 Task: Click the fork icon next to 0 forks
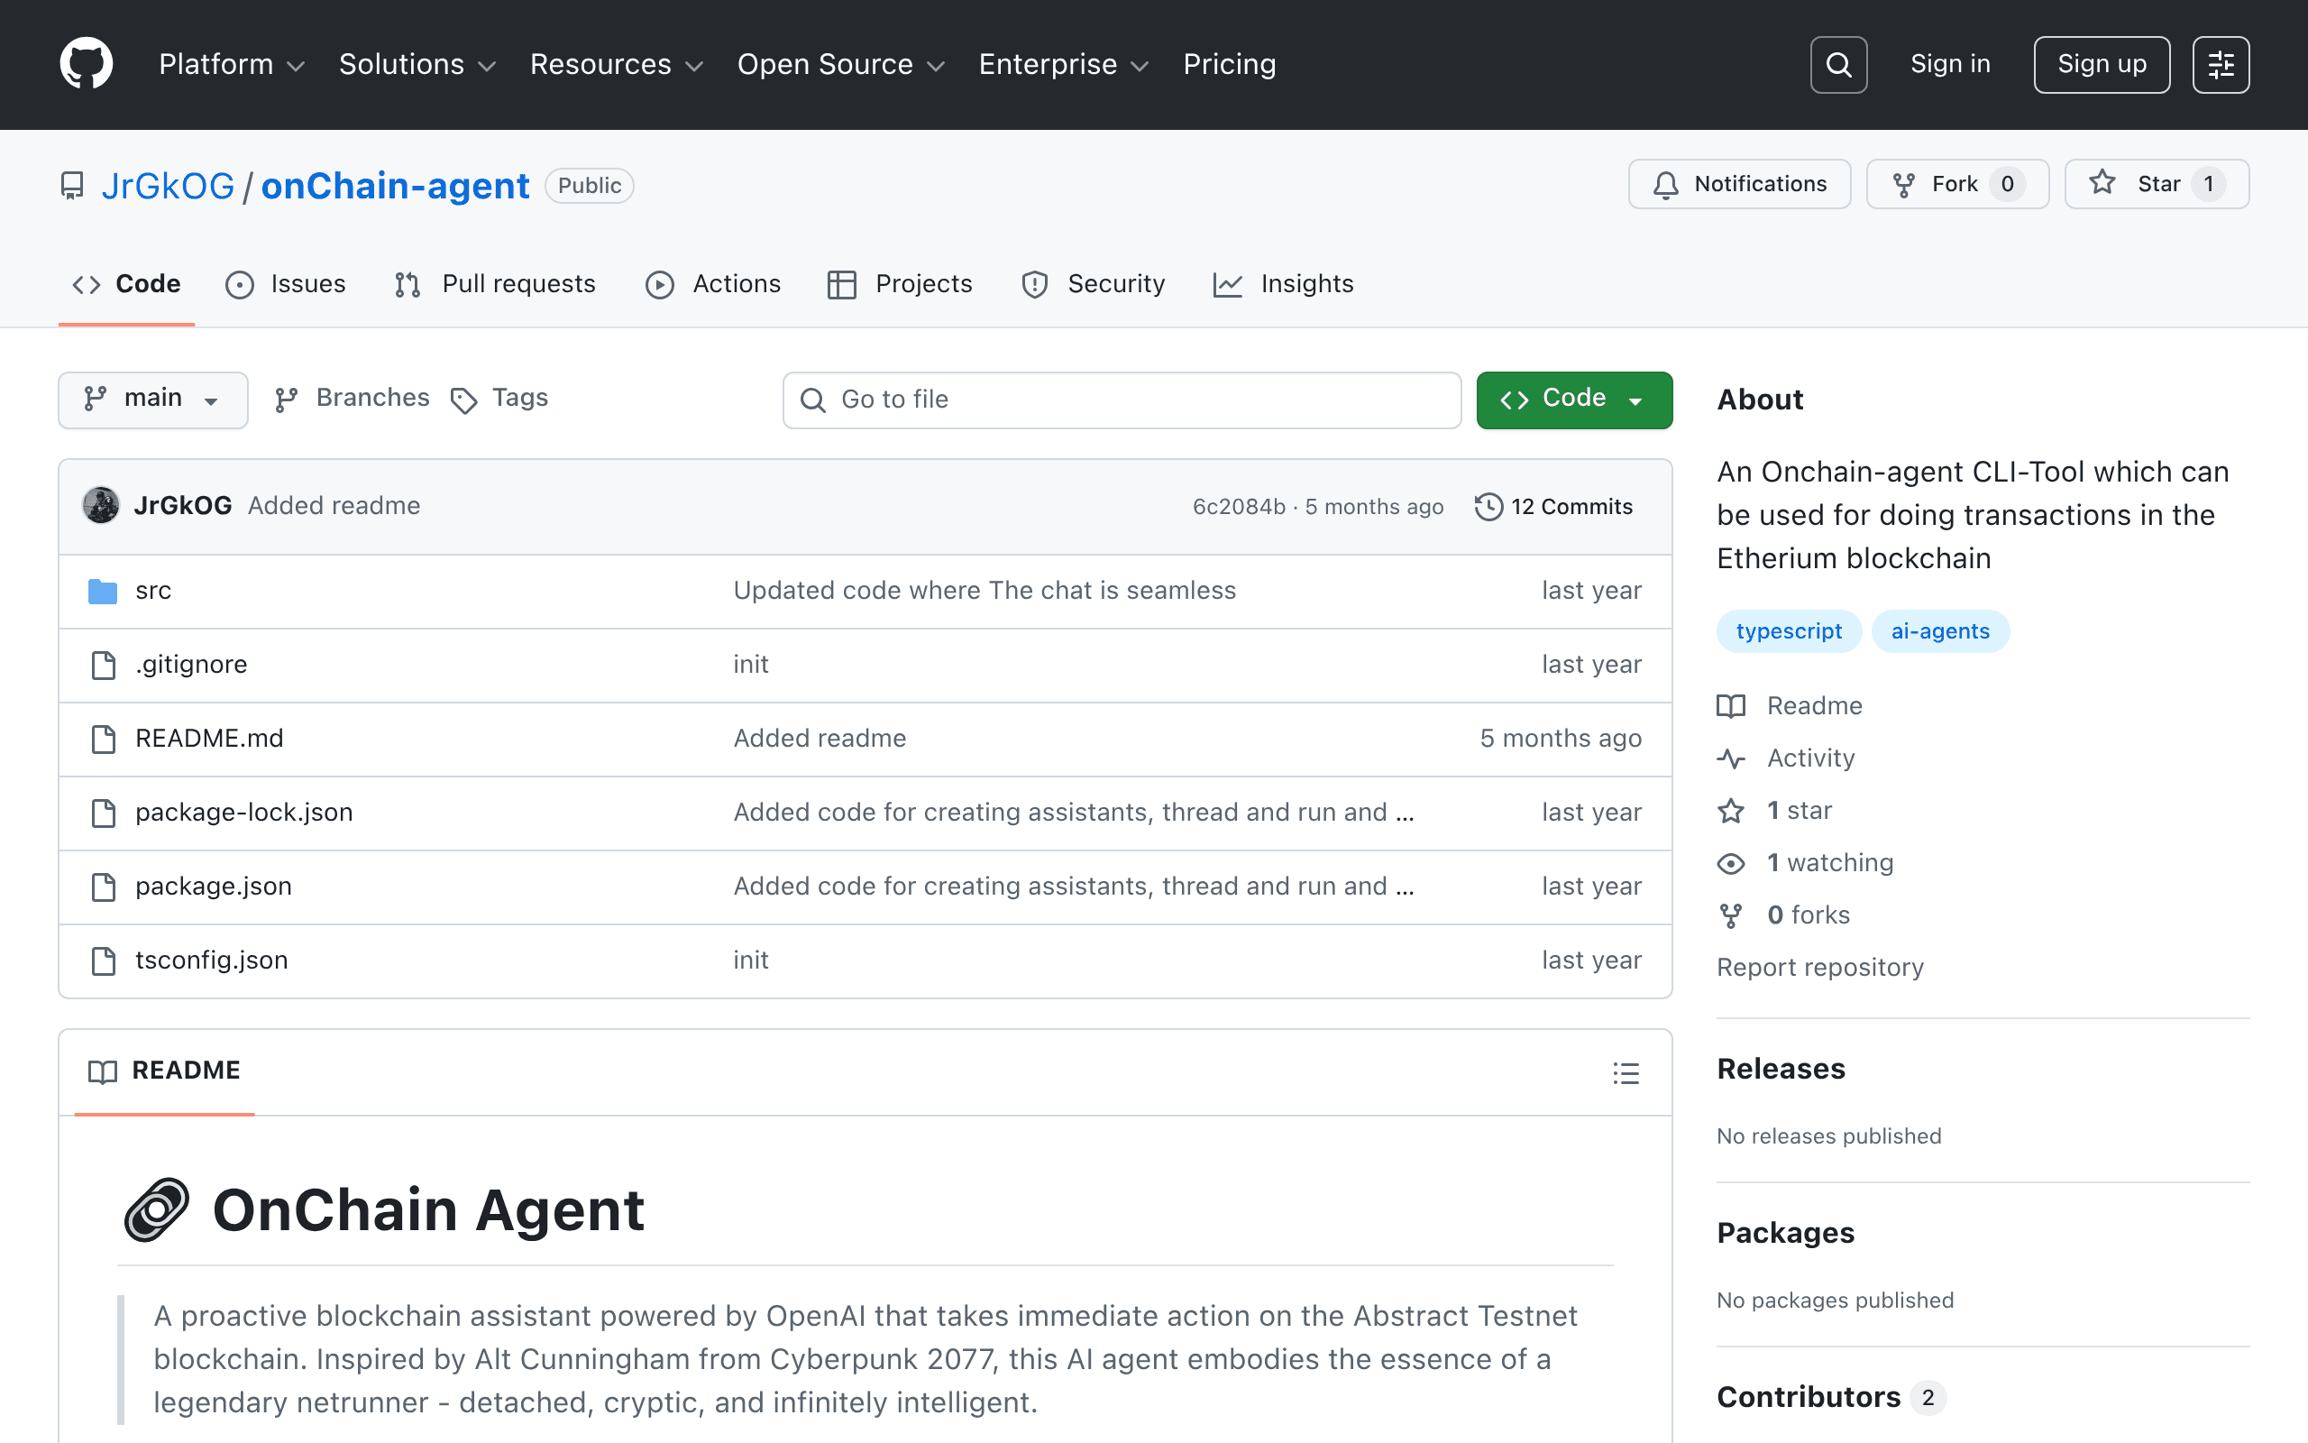point(1731,916)
